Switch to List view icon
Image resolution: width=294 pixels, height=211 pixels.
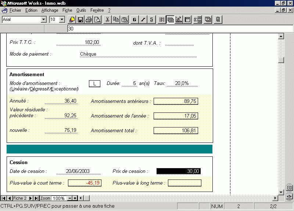coord(162,19)
